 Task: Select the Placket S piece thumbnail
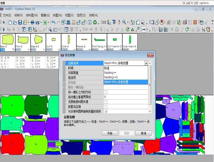coord(84,42)
